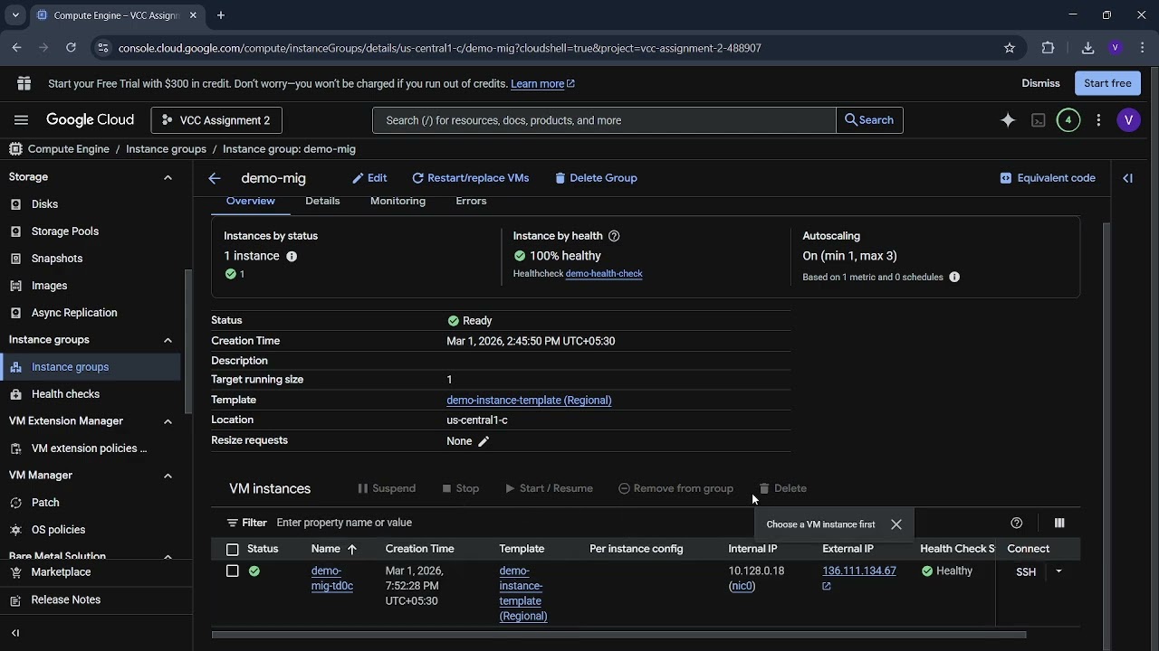Activate Cloud Shell terminal icon
The width and height of the screenshot is (1159, 651).
[1039, 120]
